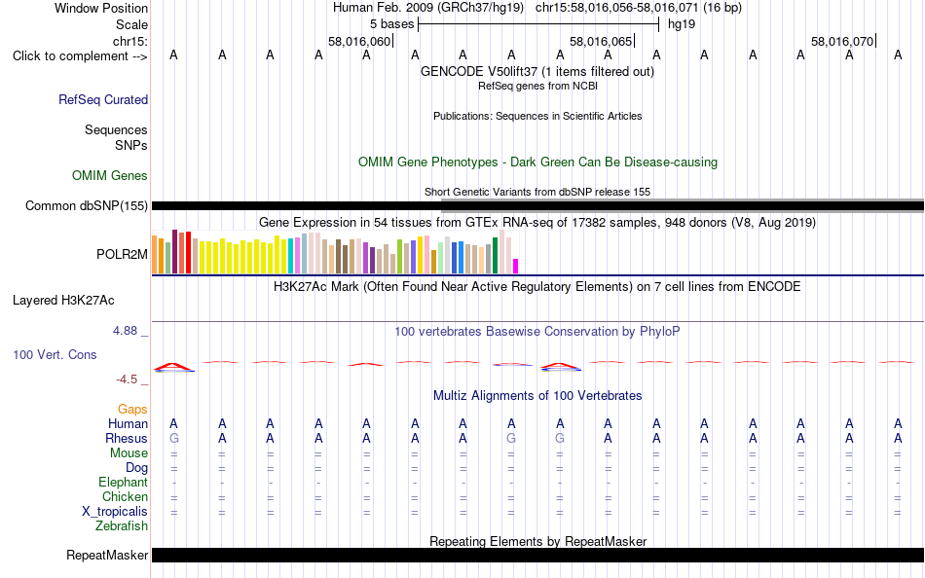
Task: Click the dark green bar in POLR2M chart
Action: [495, 255]
